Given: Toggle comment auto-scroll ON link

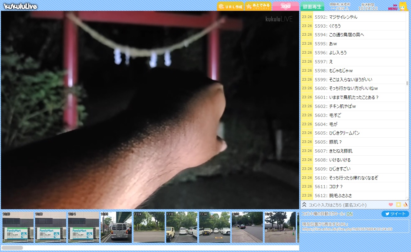Looking at the screenshot, I should click(x=349, y=214).
